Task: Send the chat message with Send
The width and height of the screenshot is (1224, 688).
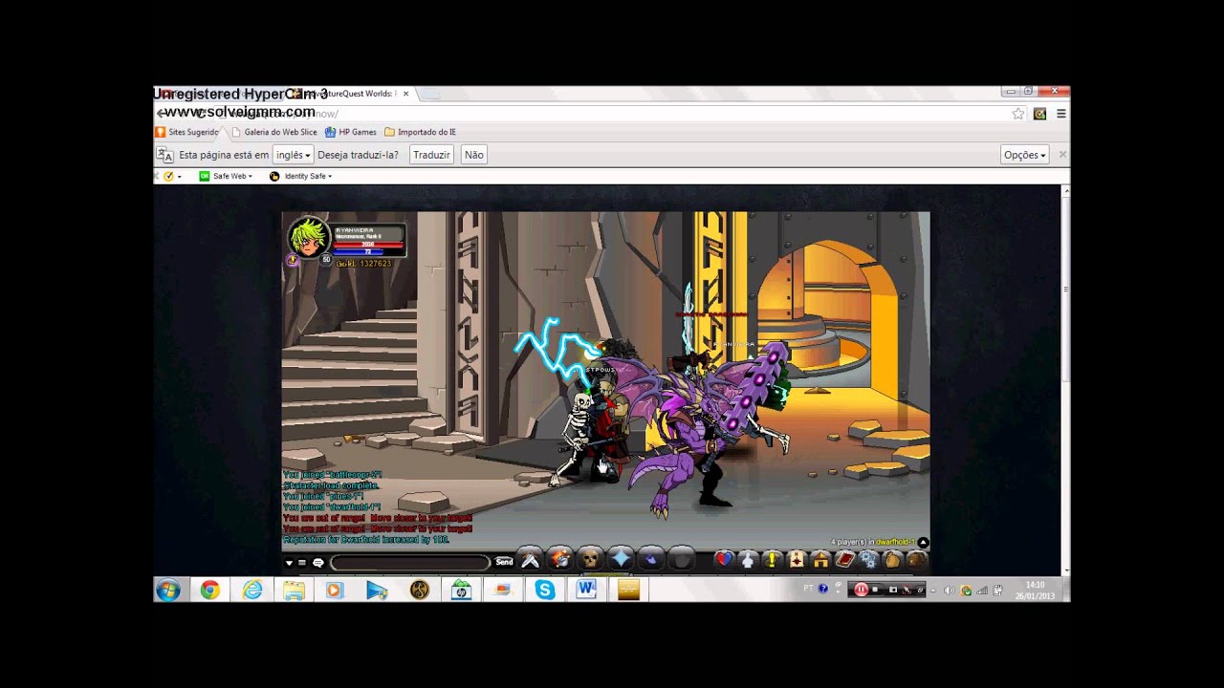Action: 503,563
